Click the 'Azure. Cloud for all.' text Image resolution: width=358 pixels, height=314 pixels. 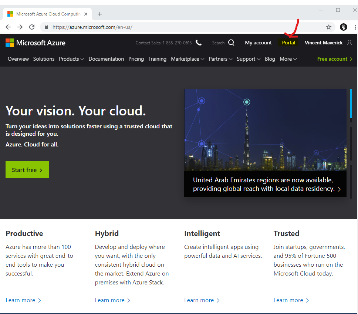coord(32,144)
